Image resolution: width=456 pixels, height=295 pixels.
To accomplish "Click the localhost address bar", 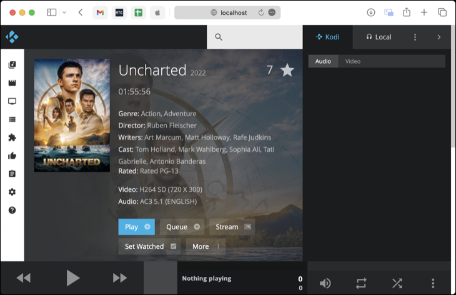I will 227,12.
